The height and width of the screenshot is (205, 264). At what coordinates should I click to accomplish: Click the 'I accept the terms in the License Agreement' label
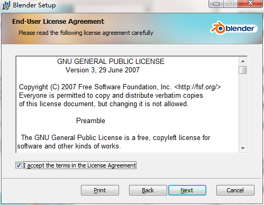[x=80, y=165]
